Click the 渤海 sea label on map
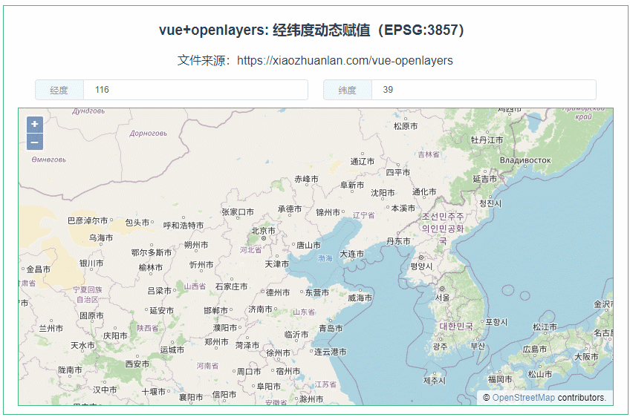This screenshot has width=630, height=420. 325,259
